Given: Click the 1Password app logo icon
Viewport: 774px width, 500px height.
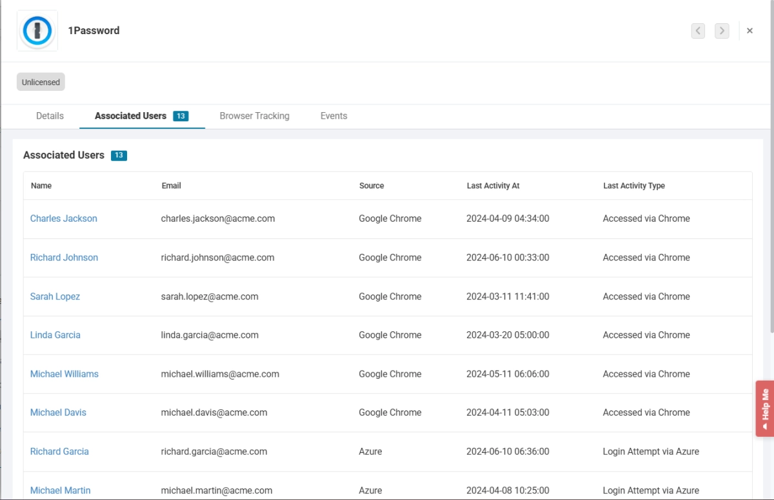Looking at the screenshot, I should [x=37, y=30].
